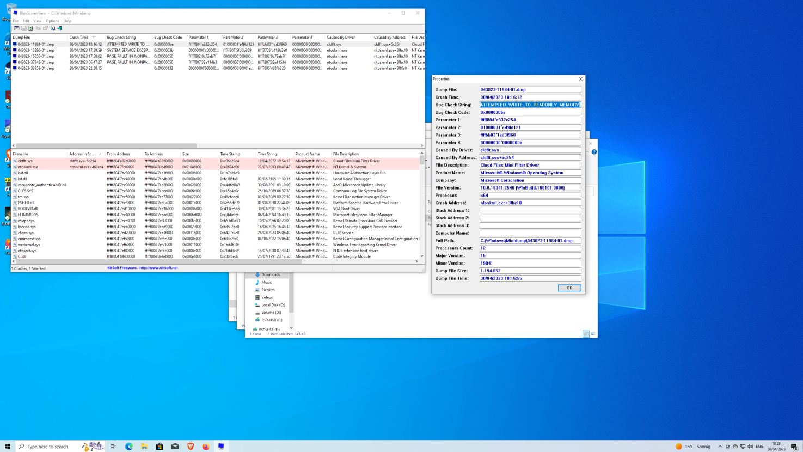Image resolution: width=803 pixels, height=452 pixels.
Task: Open the nirsoft.net link in status bar
Action: tap(158, 268)
